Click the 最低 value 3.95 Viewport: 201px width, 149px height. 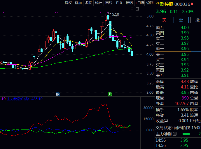tap(185, 93)
